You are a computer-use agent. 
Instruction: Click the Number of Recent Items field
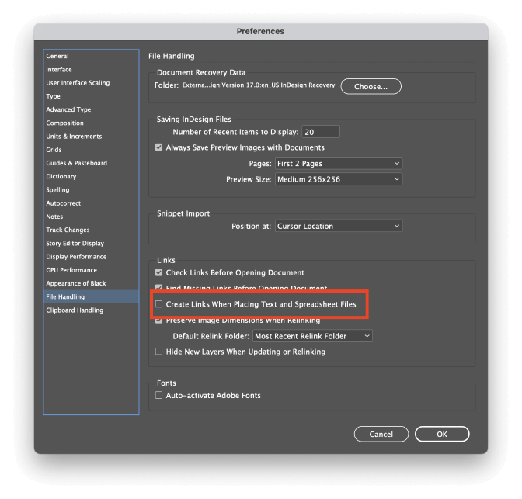point(321,132)
